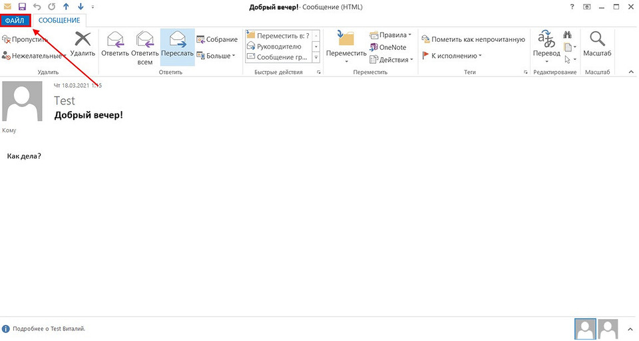The image size is (639, 341).
Task: Select the first contact photo in people pane
Action: (585, 329)
